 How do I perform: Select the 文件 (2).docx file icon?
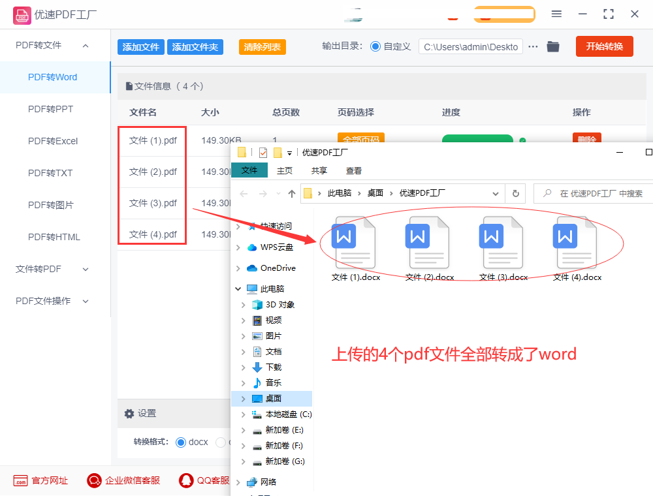coord(427,243)
